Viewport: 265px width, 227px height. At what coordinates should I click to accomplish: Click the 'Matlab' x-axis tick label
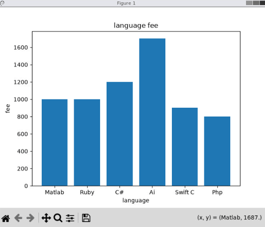55,192
